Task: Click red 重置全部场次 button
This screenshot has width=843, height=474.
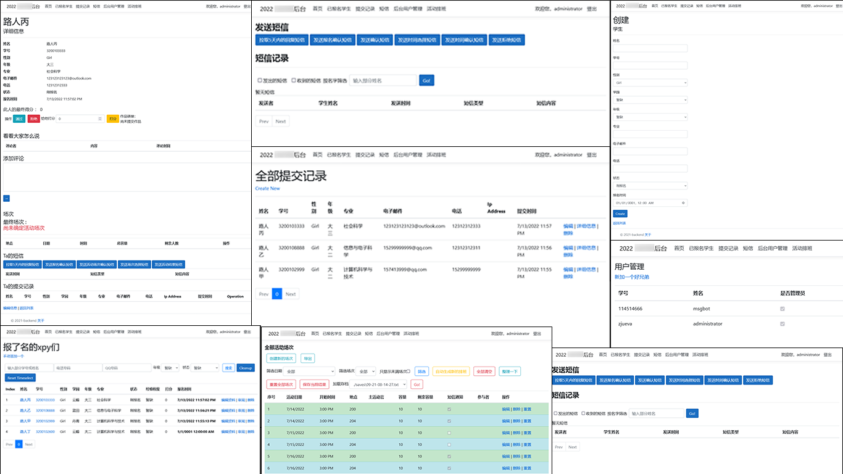Action: tap(281, 384)
